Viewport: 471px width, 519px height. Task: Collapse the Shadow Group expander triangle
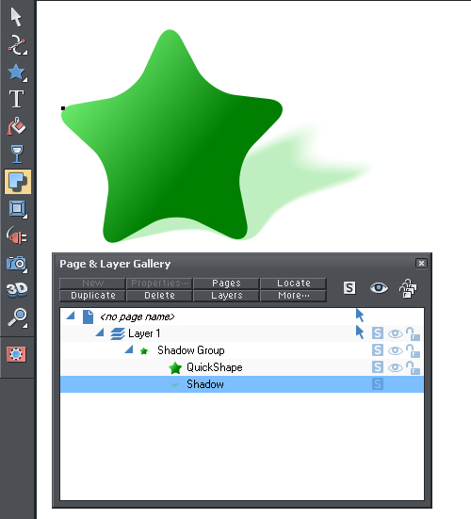click(x=129, y=349)
